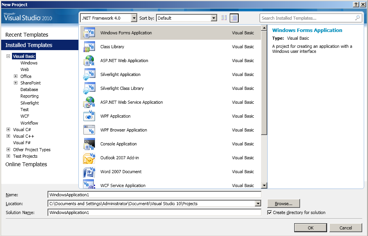Image resolution: width=368 pixels, height=236 pixels.
Task: Select the WPF Application template icon
Action: point(89,116)
